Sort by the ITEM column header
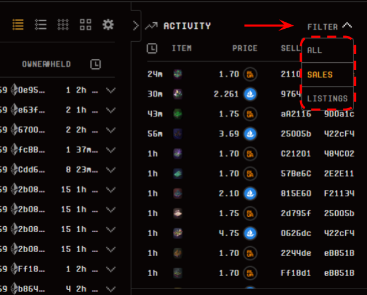Image resolution: width=367 pixels, height=295 pixels. coord(182,48)
